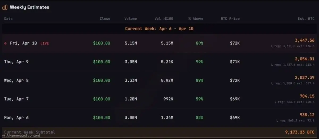Click the red live dot on Fri, Apr 10

[5, 43]
